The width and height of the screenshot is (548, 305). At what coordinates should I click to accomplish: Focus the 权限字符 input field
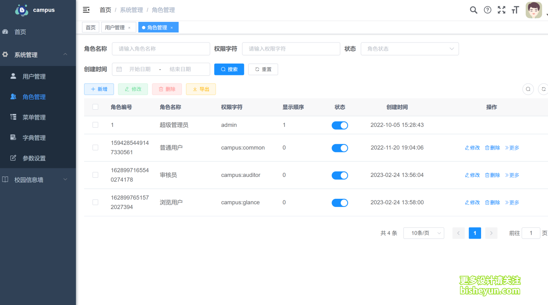coord(291,49)
